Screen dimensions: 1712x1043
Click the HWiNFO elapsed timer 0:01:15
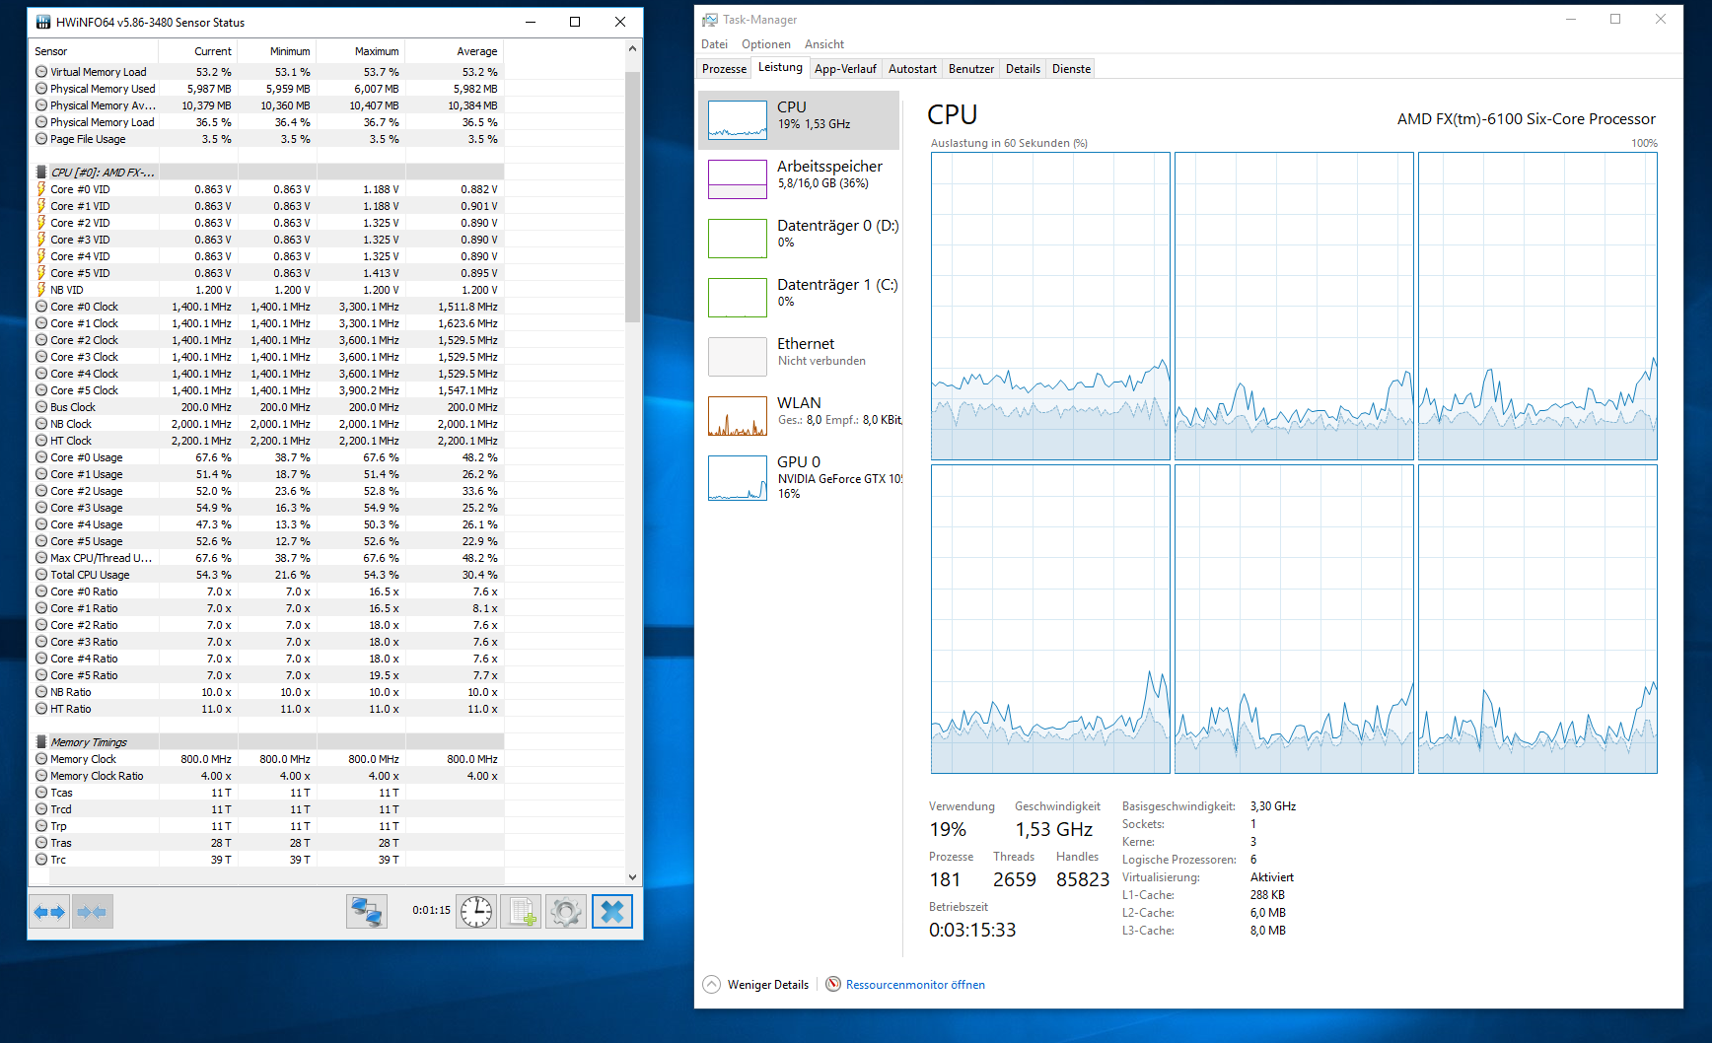431,910
